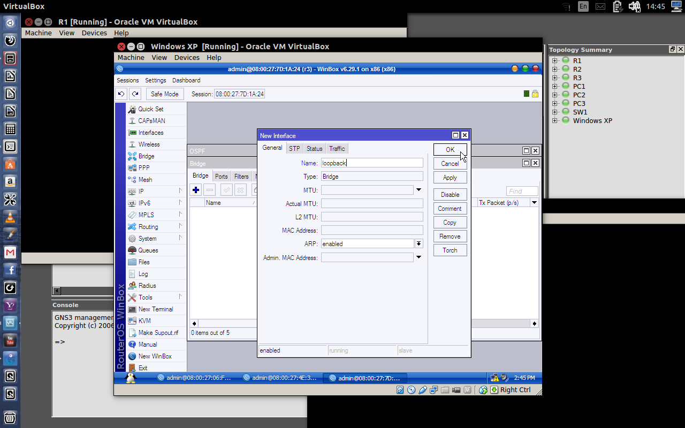Confirm New Interface with OK
The width and height of the screenshot is (685, 428).
click(x=450, y=149)
